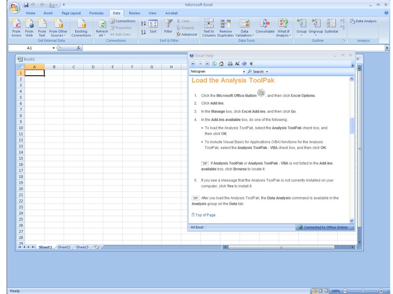Open the Review tab

tap(134, 13)
